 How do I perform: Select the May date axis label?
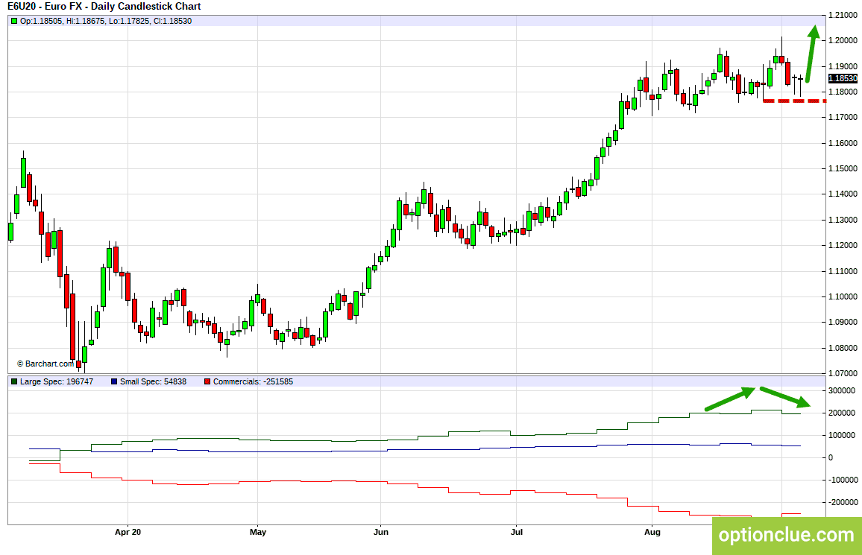pos(257,532)
